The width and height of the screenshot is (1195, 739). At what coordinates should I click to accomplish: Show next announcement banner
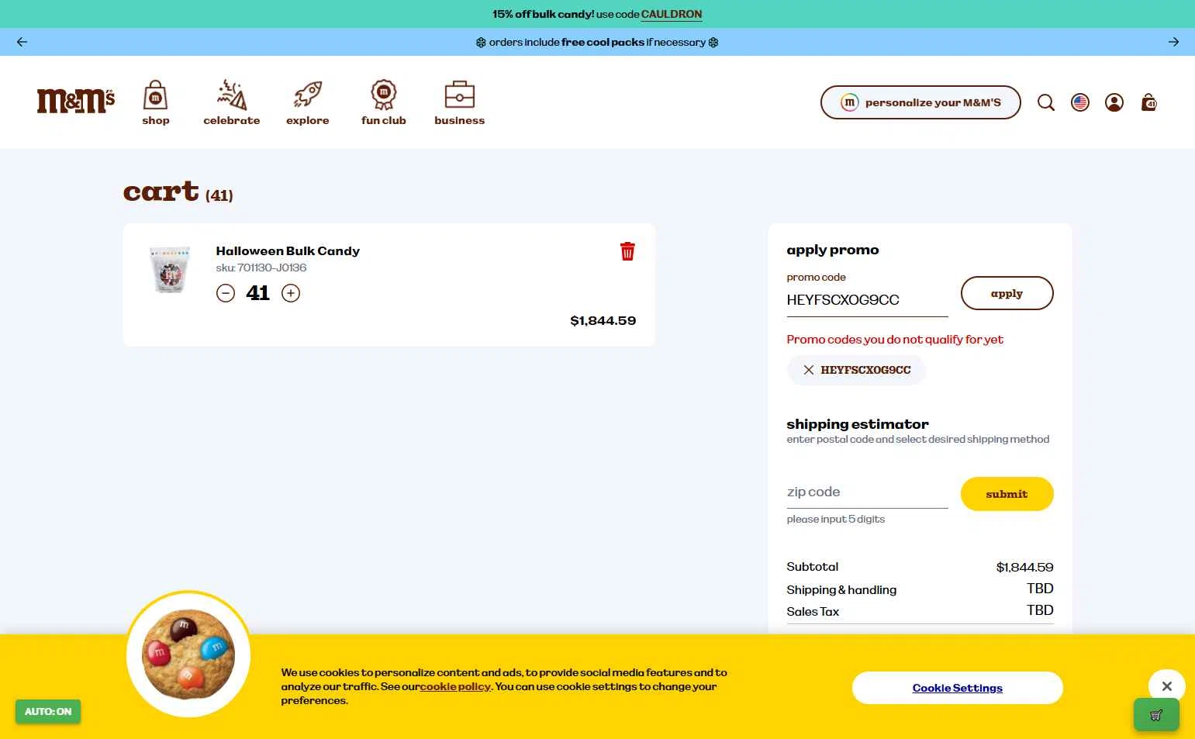1173,42
